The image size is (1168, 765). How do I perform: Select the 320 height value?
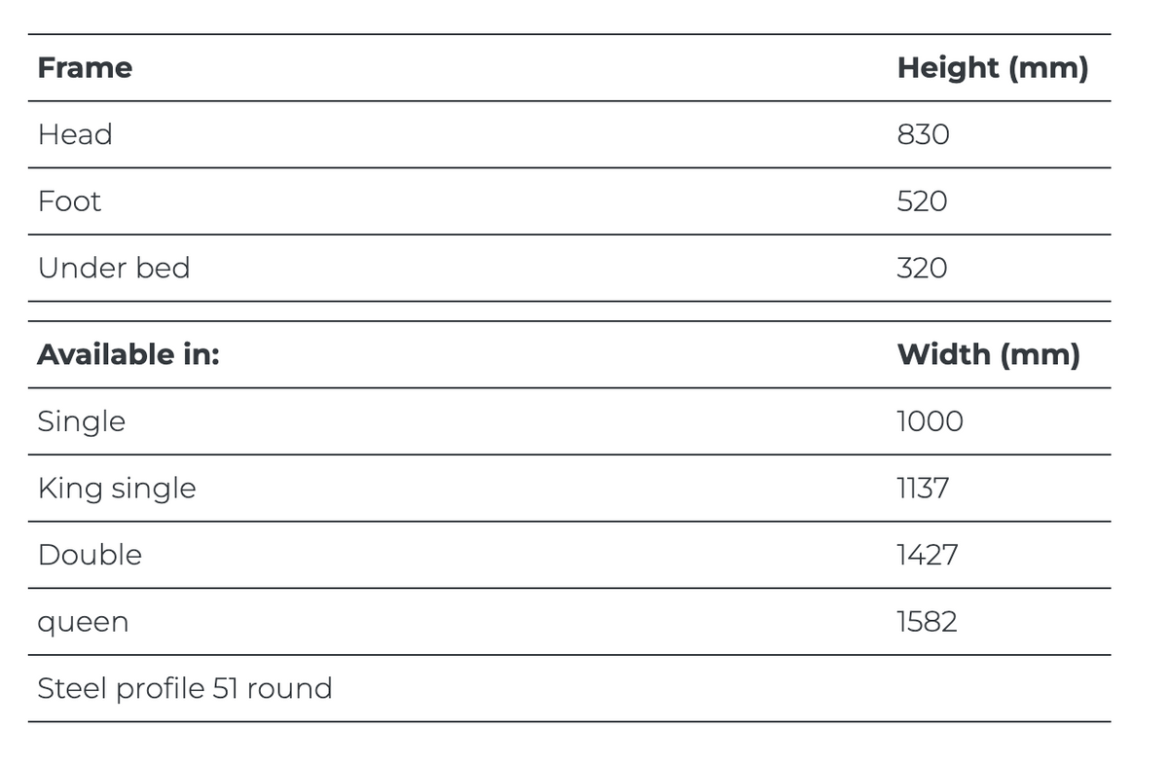[922, 268]
